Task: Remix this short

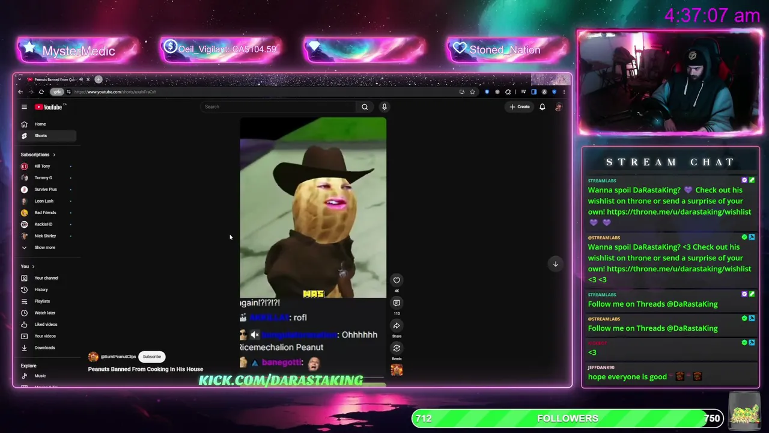Action: (397, 348)
